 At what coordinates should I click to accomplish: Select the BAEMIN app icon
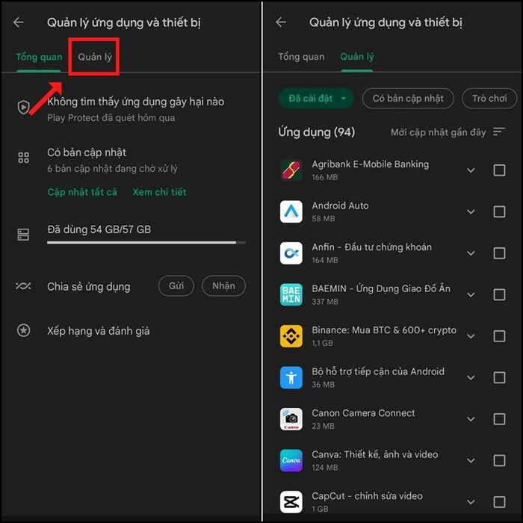pos(291,294)
